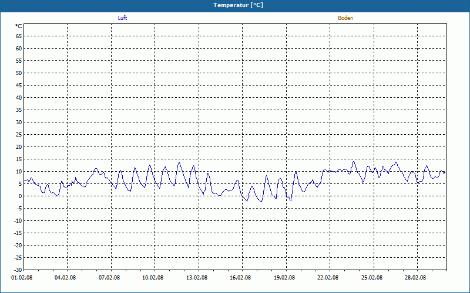Viewport: 470px width, 293px height.
Task: Click the -15 value on temperature axis
Action: (18, 233)
